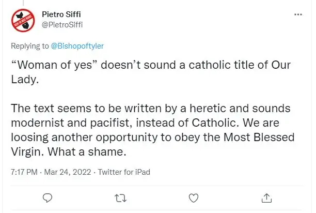
Task: Open the share options icon
Action: click(x=266, y=197)
